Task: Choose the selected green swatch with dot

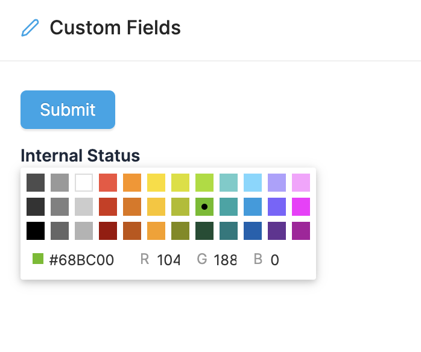Action: (x=204, y=207)
